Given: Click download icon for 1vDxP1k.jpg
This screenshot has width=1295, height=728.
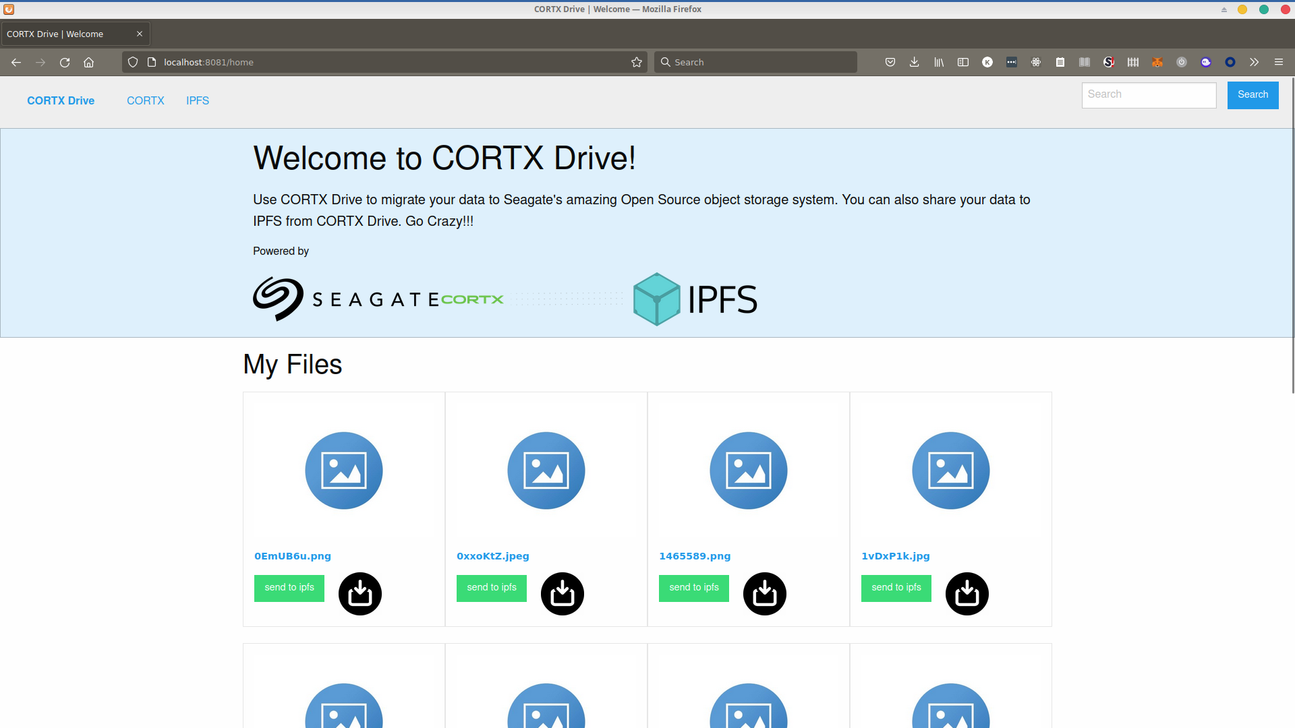Looking at the screenshot, I should [967, 594].
